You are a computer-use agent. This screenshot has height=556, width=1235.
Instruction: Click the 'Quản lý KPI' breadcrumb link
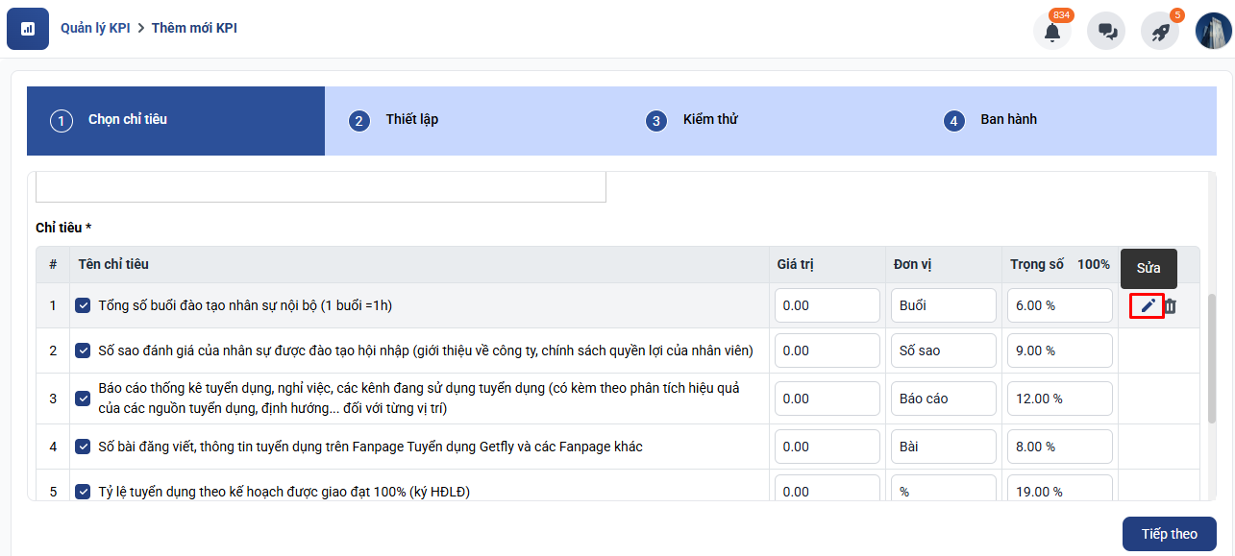95,28
